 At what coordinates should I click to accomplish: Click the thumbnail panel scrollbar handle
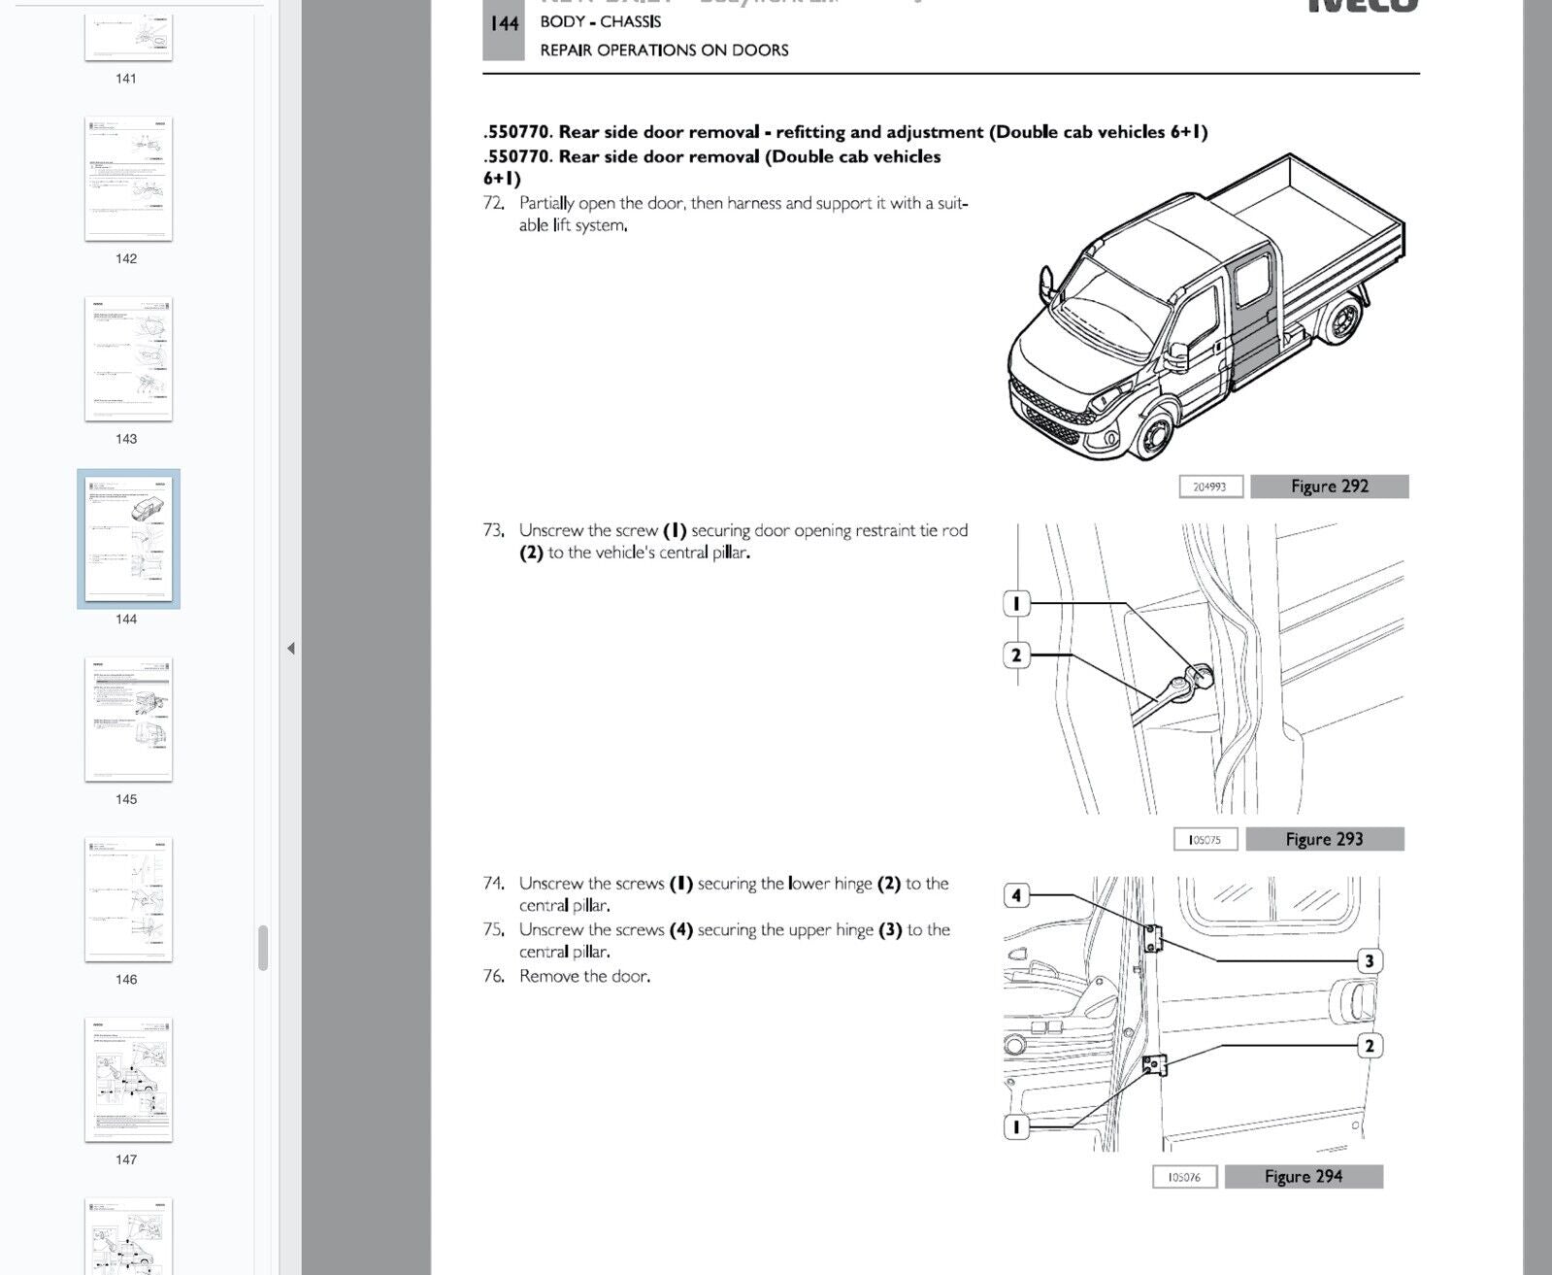262,948
